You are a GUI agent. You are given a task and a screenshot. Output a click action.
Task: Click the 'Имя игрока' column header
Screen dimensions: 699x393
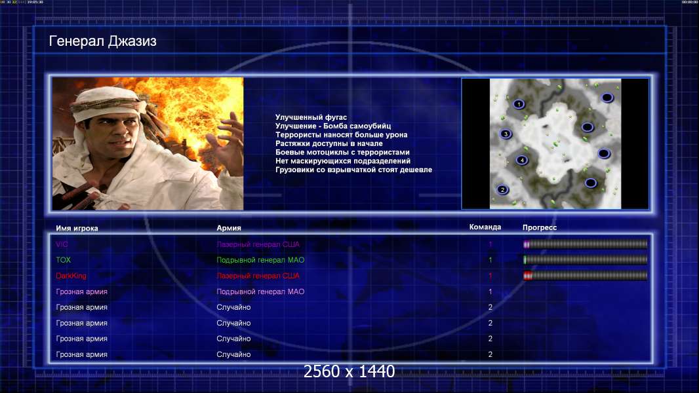77,229
